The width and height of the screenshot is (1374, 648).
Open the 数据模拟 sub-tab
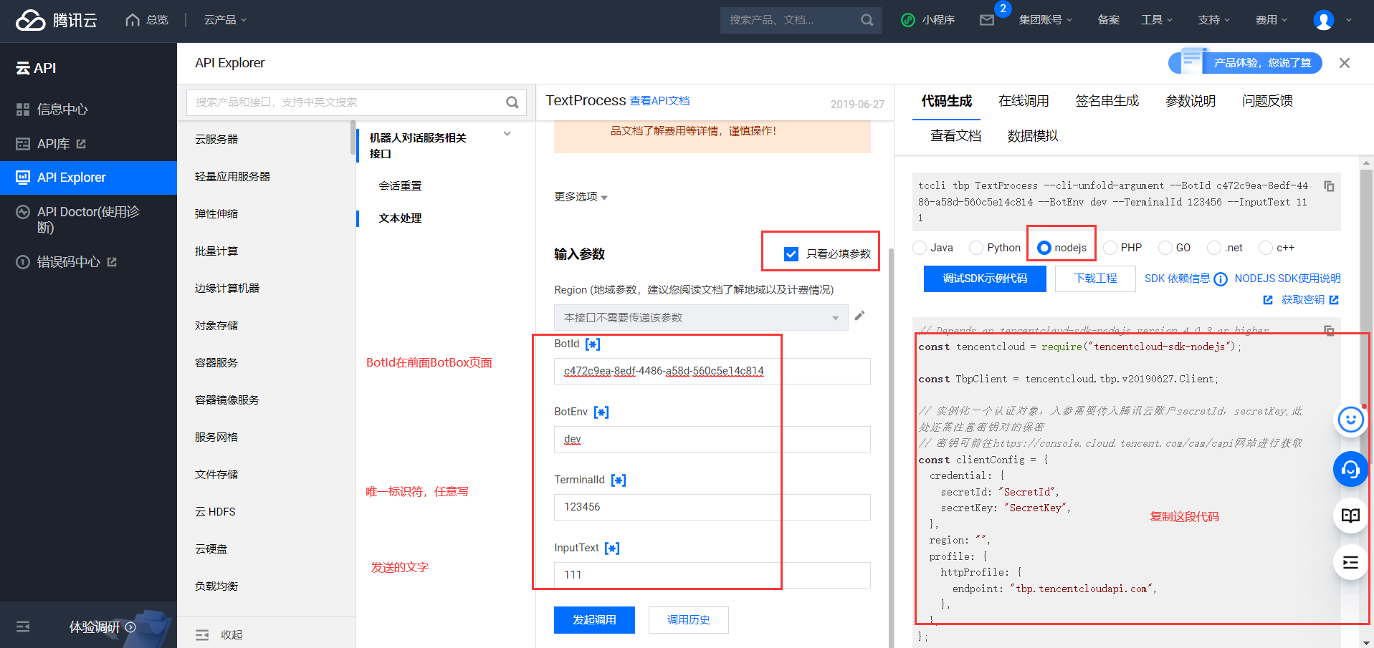coord(1033,136)
